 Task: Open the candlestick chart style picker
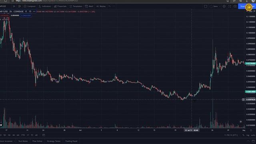(x=20, y=6)
